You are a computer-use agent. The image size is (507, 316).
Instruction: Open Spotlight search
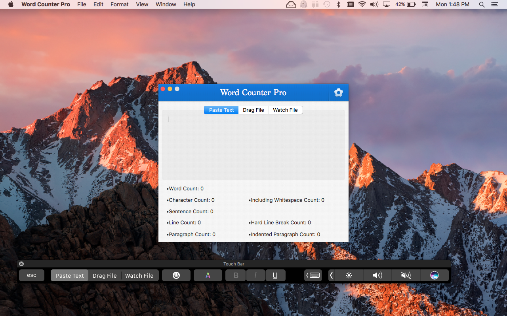[x=482, y=4]
